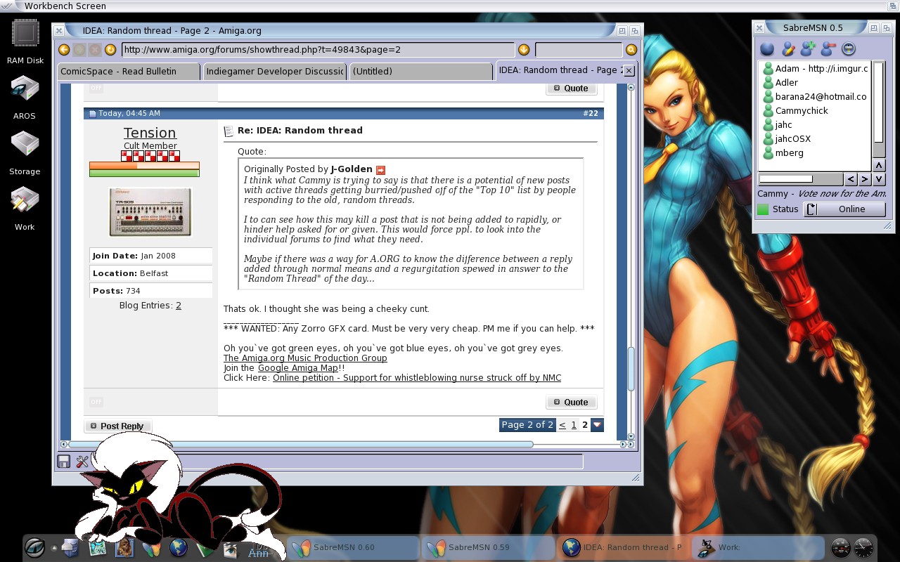
Task: Click the Post Reply button
Action: pos(117,426)
